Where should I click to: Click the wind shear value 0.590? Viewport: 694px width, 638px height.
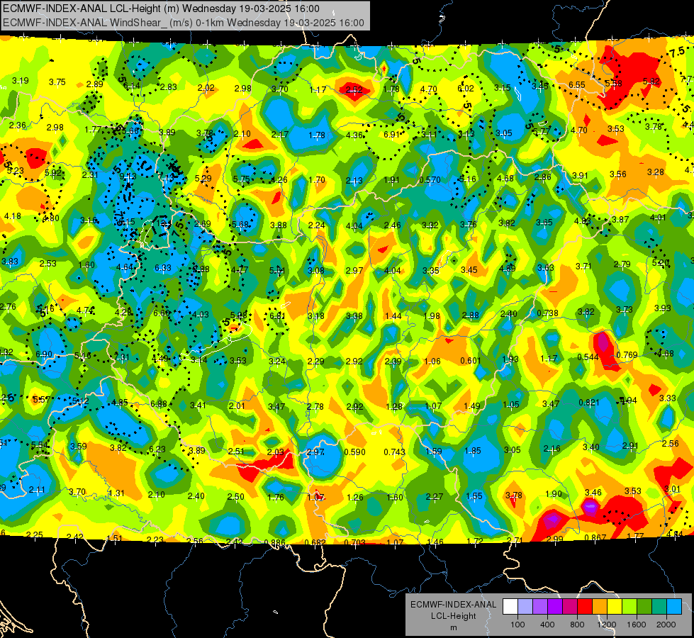point(354,452)
